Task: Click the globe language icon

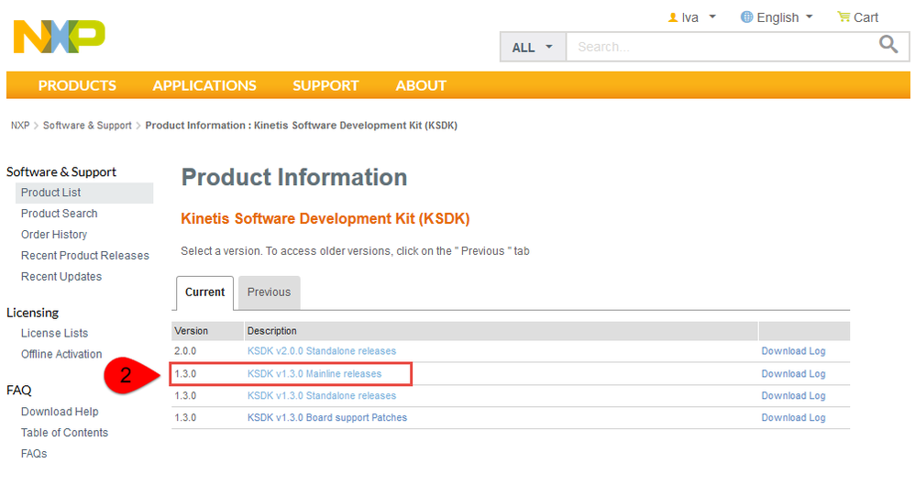Action: click(746, 17)
